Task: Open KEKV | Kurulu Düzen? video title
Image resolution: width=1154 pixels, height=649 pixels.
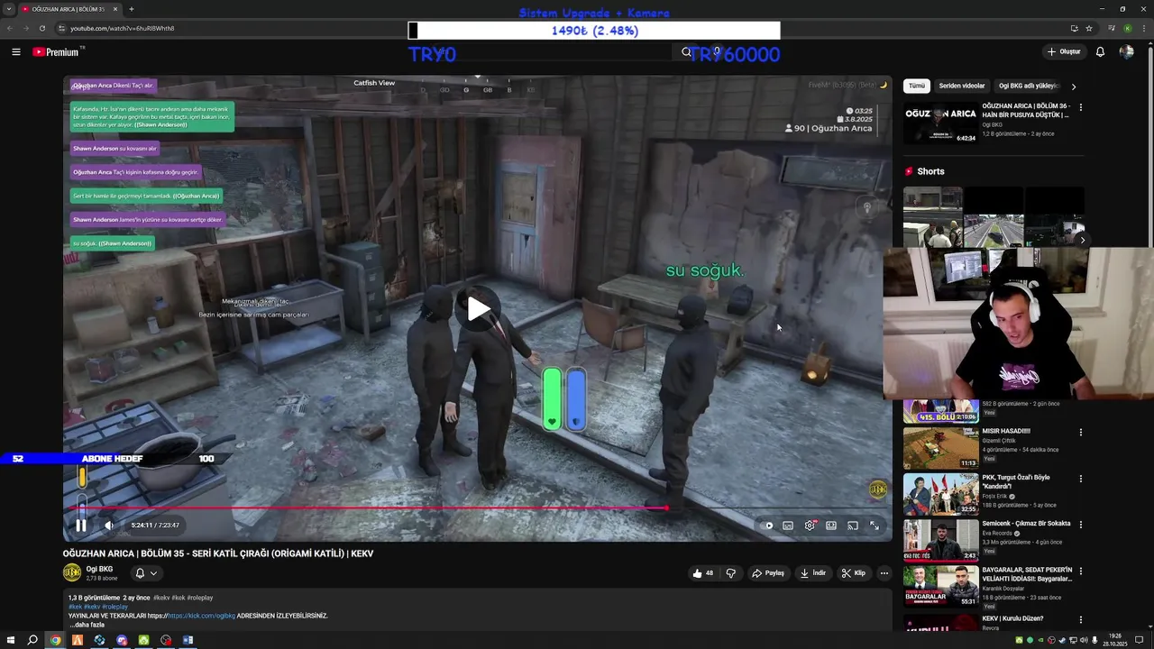Action: (x=1012, y=618)
